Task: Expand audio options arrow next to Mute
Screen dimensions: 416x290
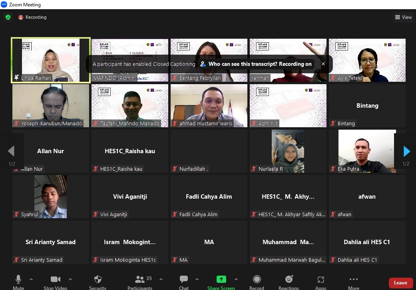Action: [31, 279]
